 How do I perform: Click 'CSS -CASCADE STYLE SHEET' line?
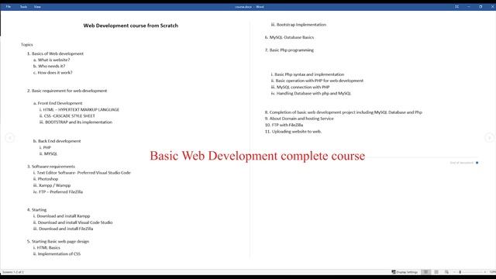70,115
